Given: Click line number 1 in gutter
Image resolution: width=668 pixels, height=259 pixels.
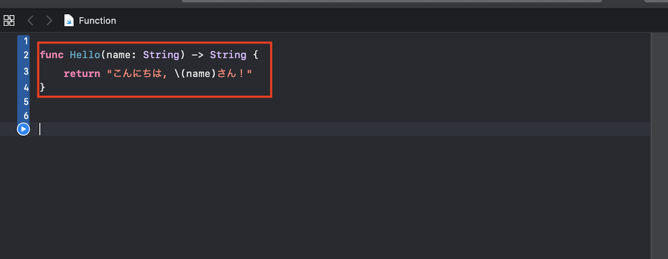Looking at the screenshot, I should click(x=26, y=41).
